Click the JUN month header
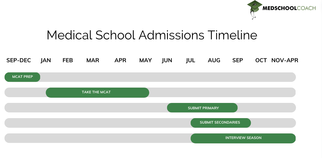This screenshot has height=158, width=322. point(167,60)
